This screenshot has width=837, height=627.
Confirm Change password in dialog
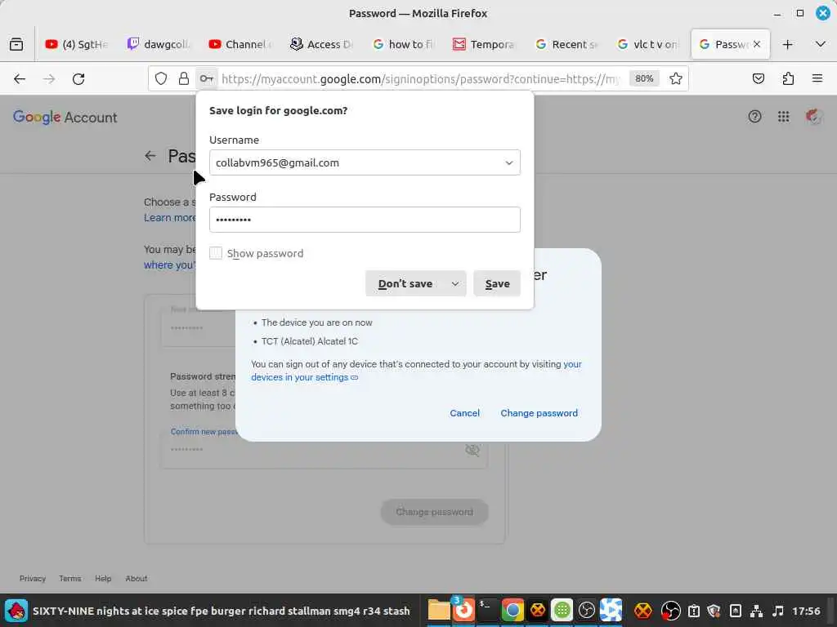pyautogui.click(x=539, y=413)
